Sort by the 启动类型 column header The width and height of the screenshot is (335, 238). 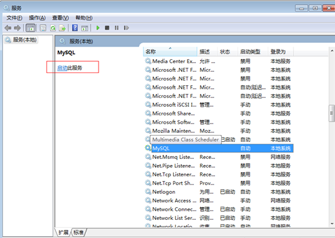click(x=253, y=52)
